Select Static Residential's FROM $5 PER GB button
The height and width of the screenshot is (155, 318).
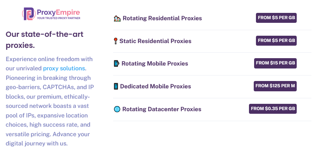point(276,40)
